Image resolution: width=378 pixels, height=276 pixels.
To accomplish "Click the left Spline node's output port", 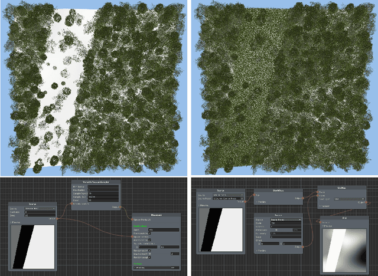I will (58, 219).
